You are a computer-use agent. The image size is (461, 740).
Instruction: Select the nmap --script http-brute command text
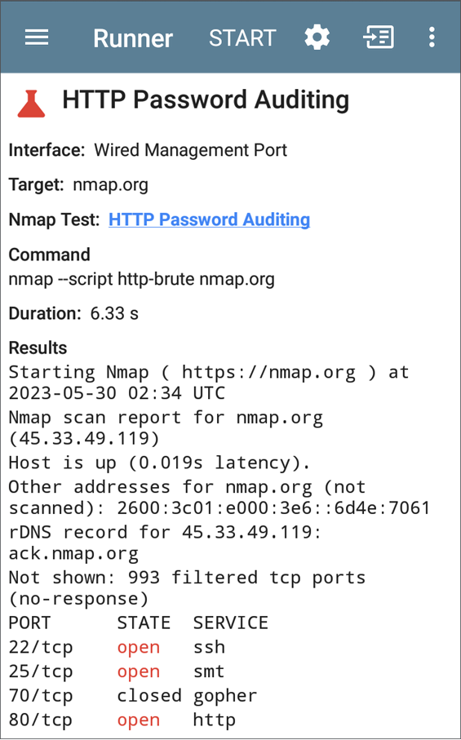click(141, 279)
